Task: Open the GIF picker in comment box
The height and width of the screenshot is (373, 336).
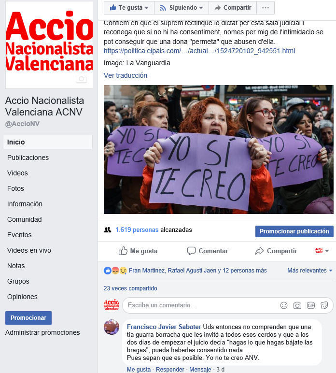Action: click(x=310, y=305)
